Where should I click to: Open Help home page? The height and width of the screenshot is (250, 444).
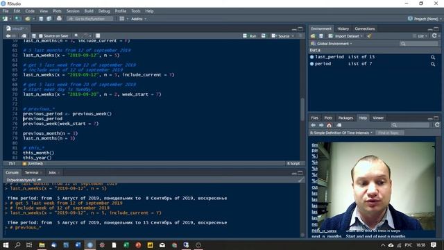329,125
